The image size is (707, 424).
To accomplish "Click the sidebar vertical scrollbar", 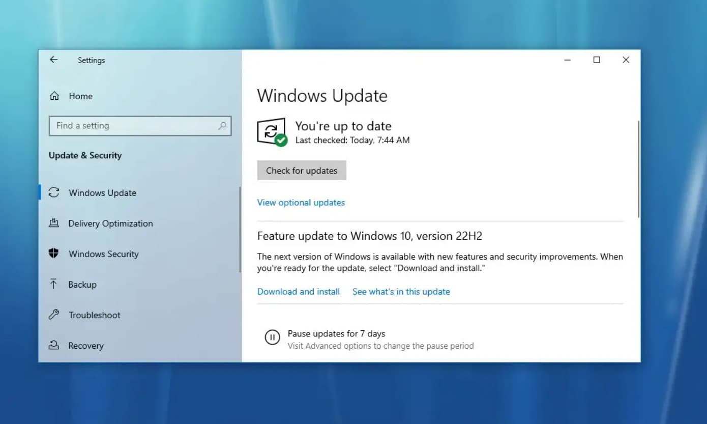I will [x=240, y=229].
